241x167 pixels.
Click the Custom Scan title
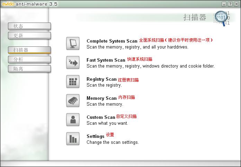(101, 117)
